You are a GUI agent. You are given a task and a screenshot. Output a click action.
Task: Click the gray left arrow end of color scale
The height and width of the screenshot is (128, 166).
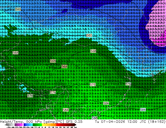[x=6, y=125]
